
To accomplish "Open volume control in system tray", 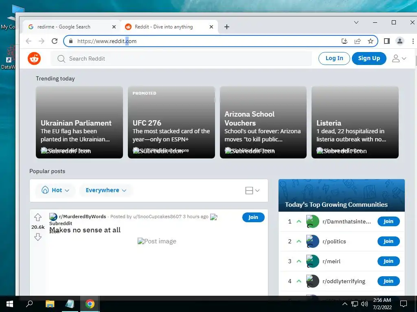I will [364, 304].
